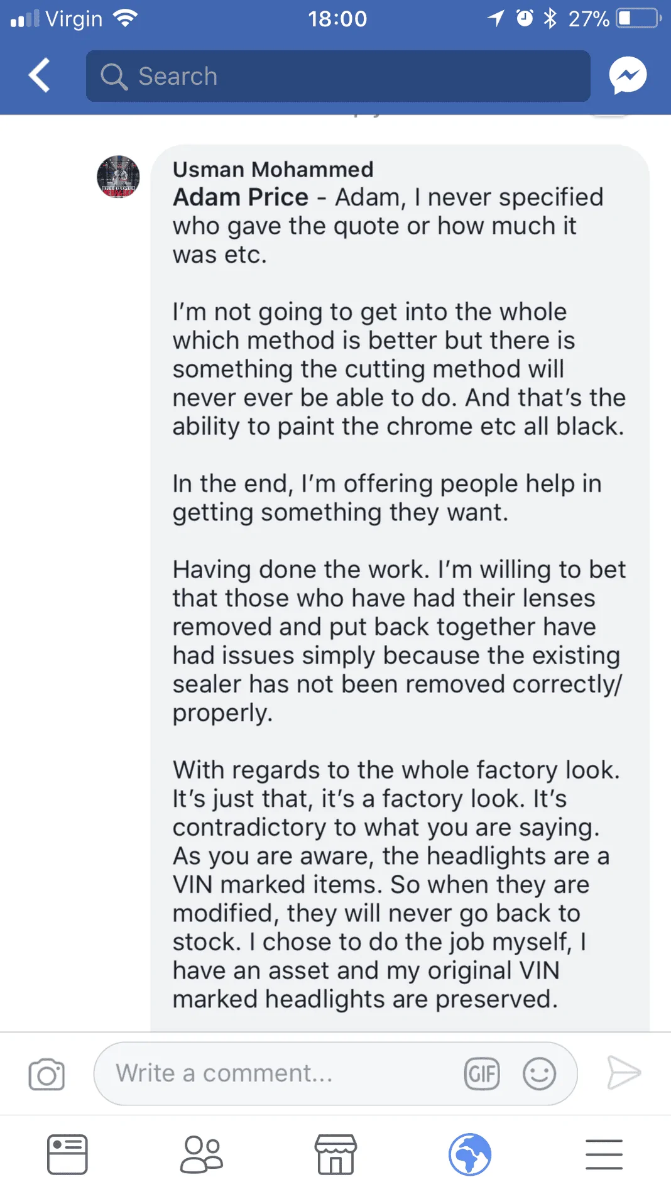
Task: Tap the magnifying glass search icon
Action: (114, 77)
